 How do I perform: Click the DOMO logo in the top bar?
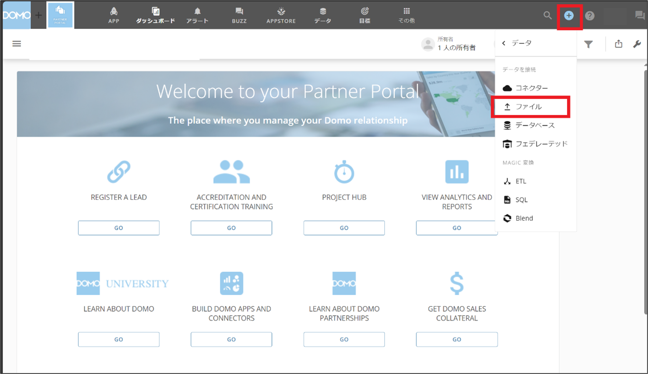[16, 15]
